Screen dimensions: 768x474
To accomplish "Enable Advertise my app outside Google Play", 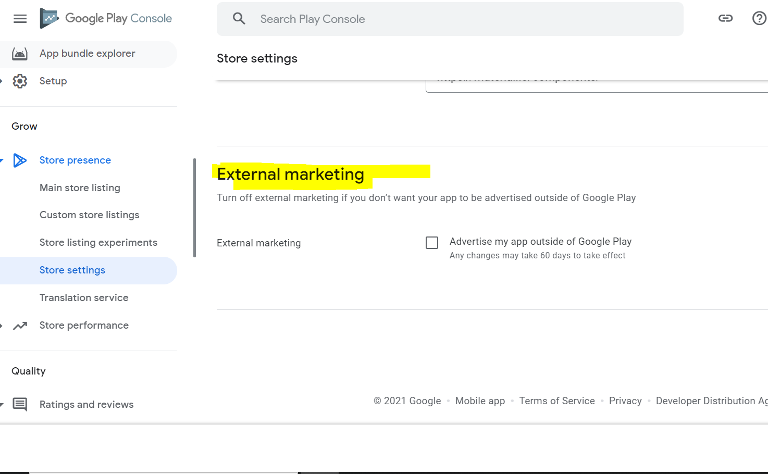I will pyautogui.click(x=432, y=243).
